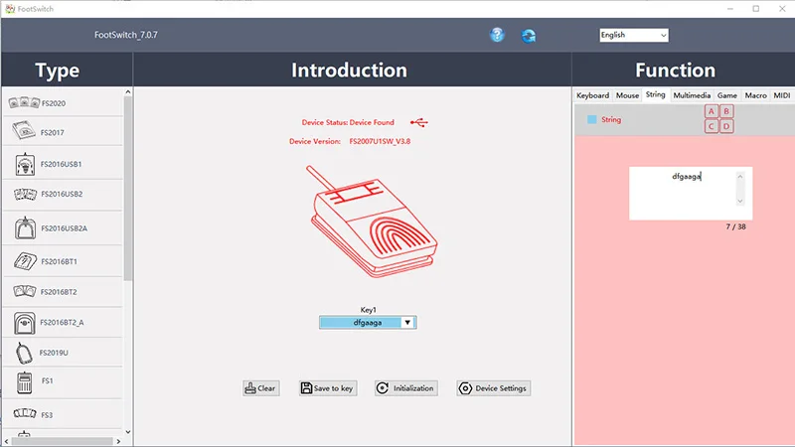Open the Macro tab
Viewport: 795px width, 447px height.
pyautogui.click(x=756, y=95)
